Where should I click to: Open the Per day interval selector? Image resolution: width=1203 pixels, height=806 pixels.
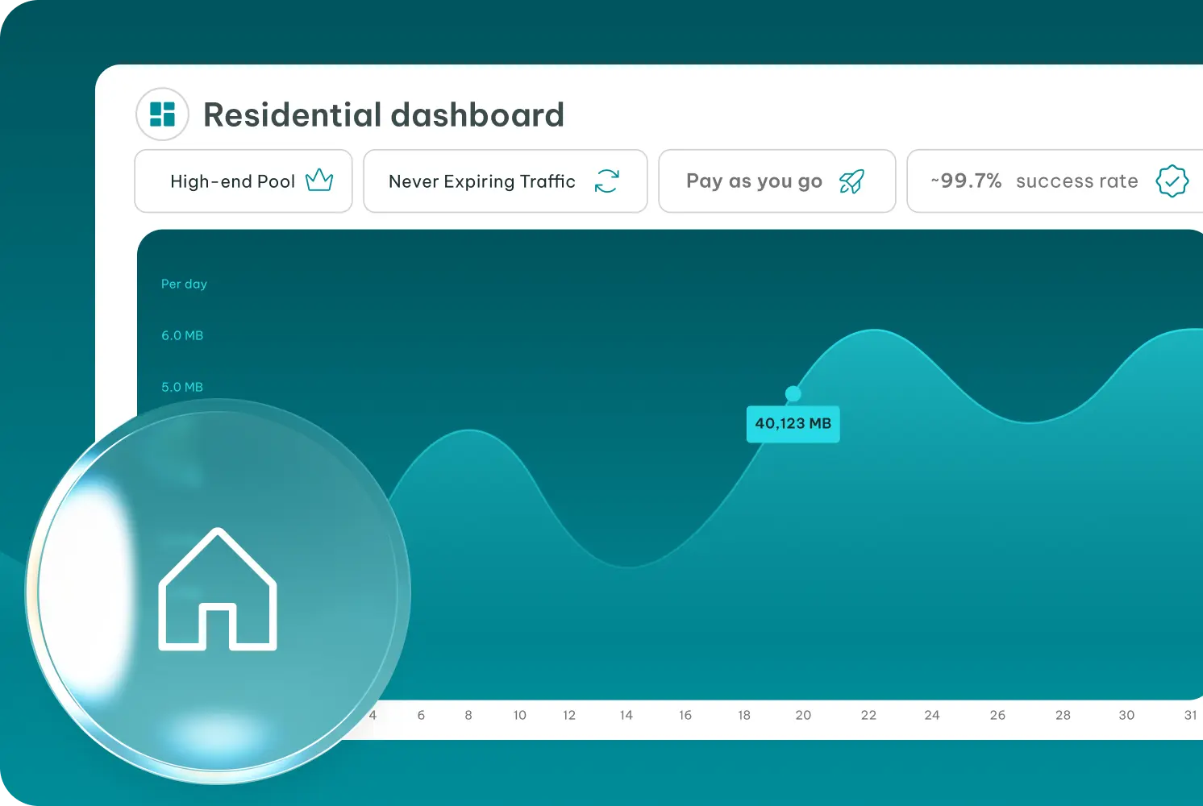(x=184, y=284)
